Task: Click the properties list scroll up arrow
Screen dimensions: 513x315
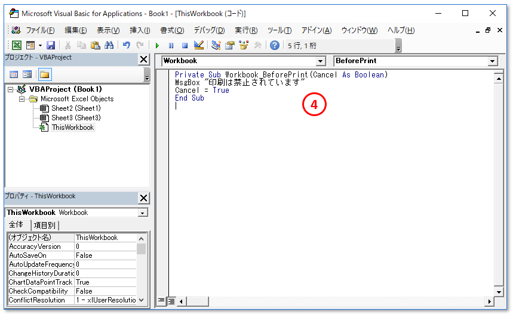Action: click(x=142, y=238)
